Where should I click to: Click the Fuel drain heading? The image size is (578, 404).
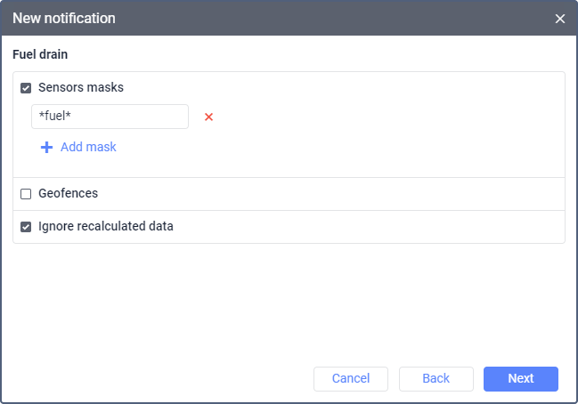[40, 54]
